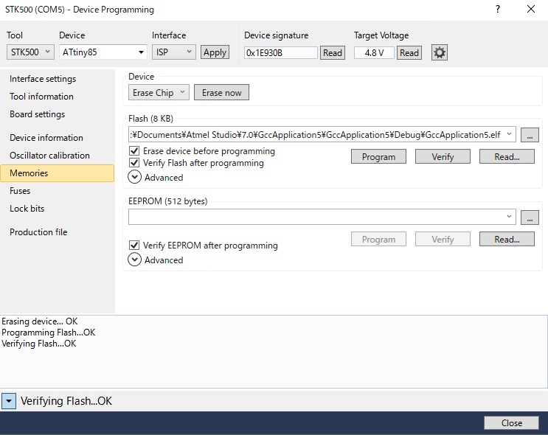Click the Target Voltage field 4.8 V
548x435 pixels.
(x=374, y=53)
